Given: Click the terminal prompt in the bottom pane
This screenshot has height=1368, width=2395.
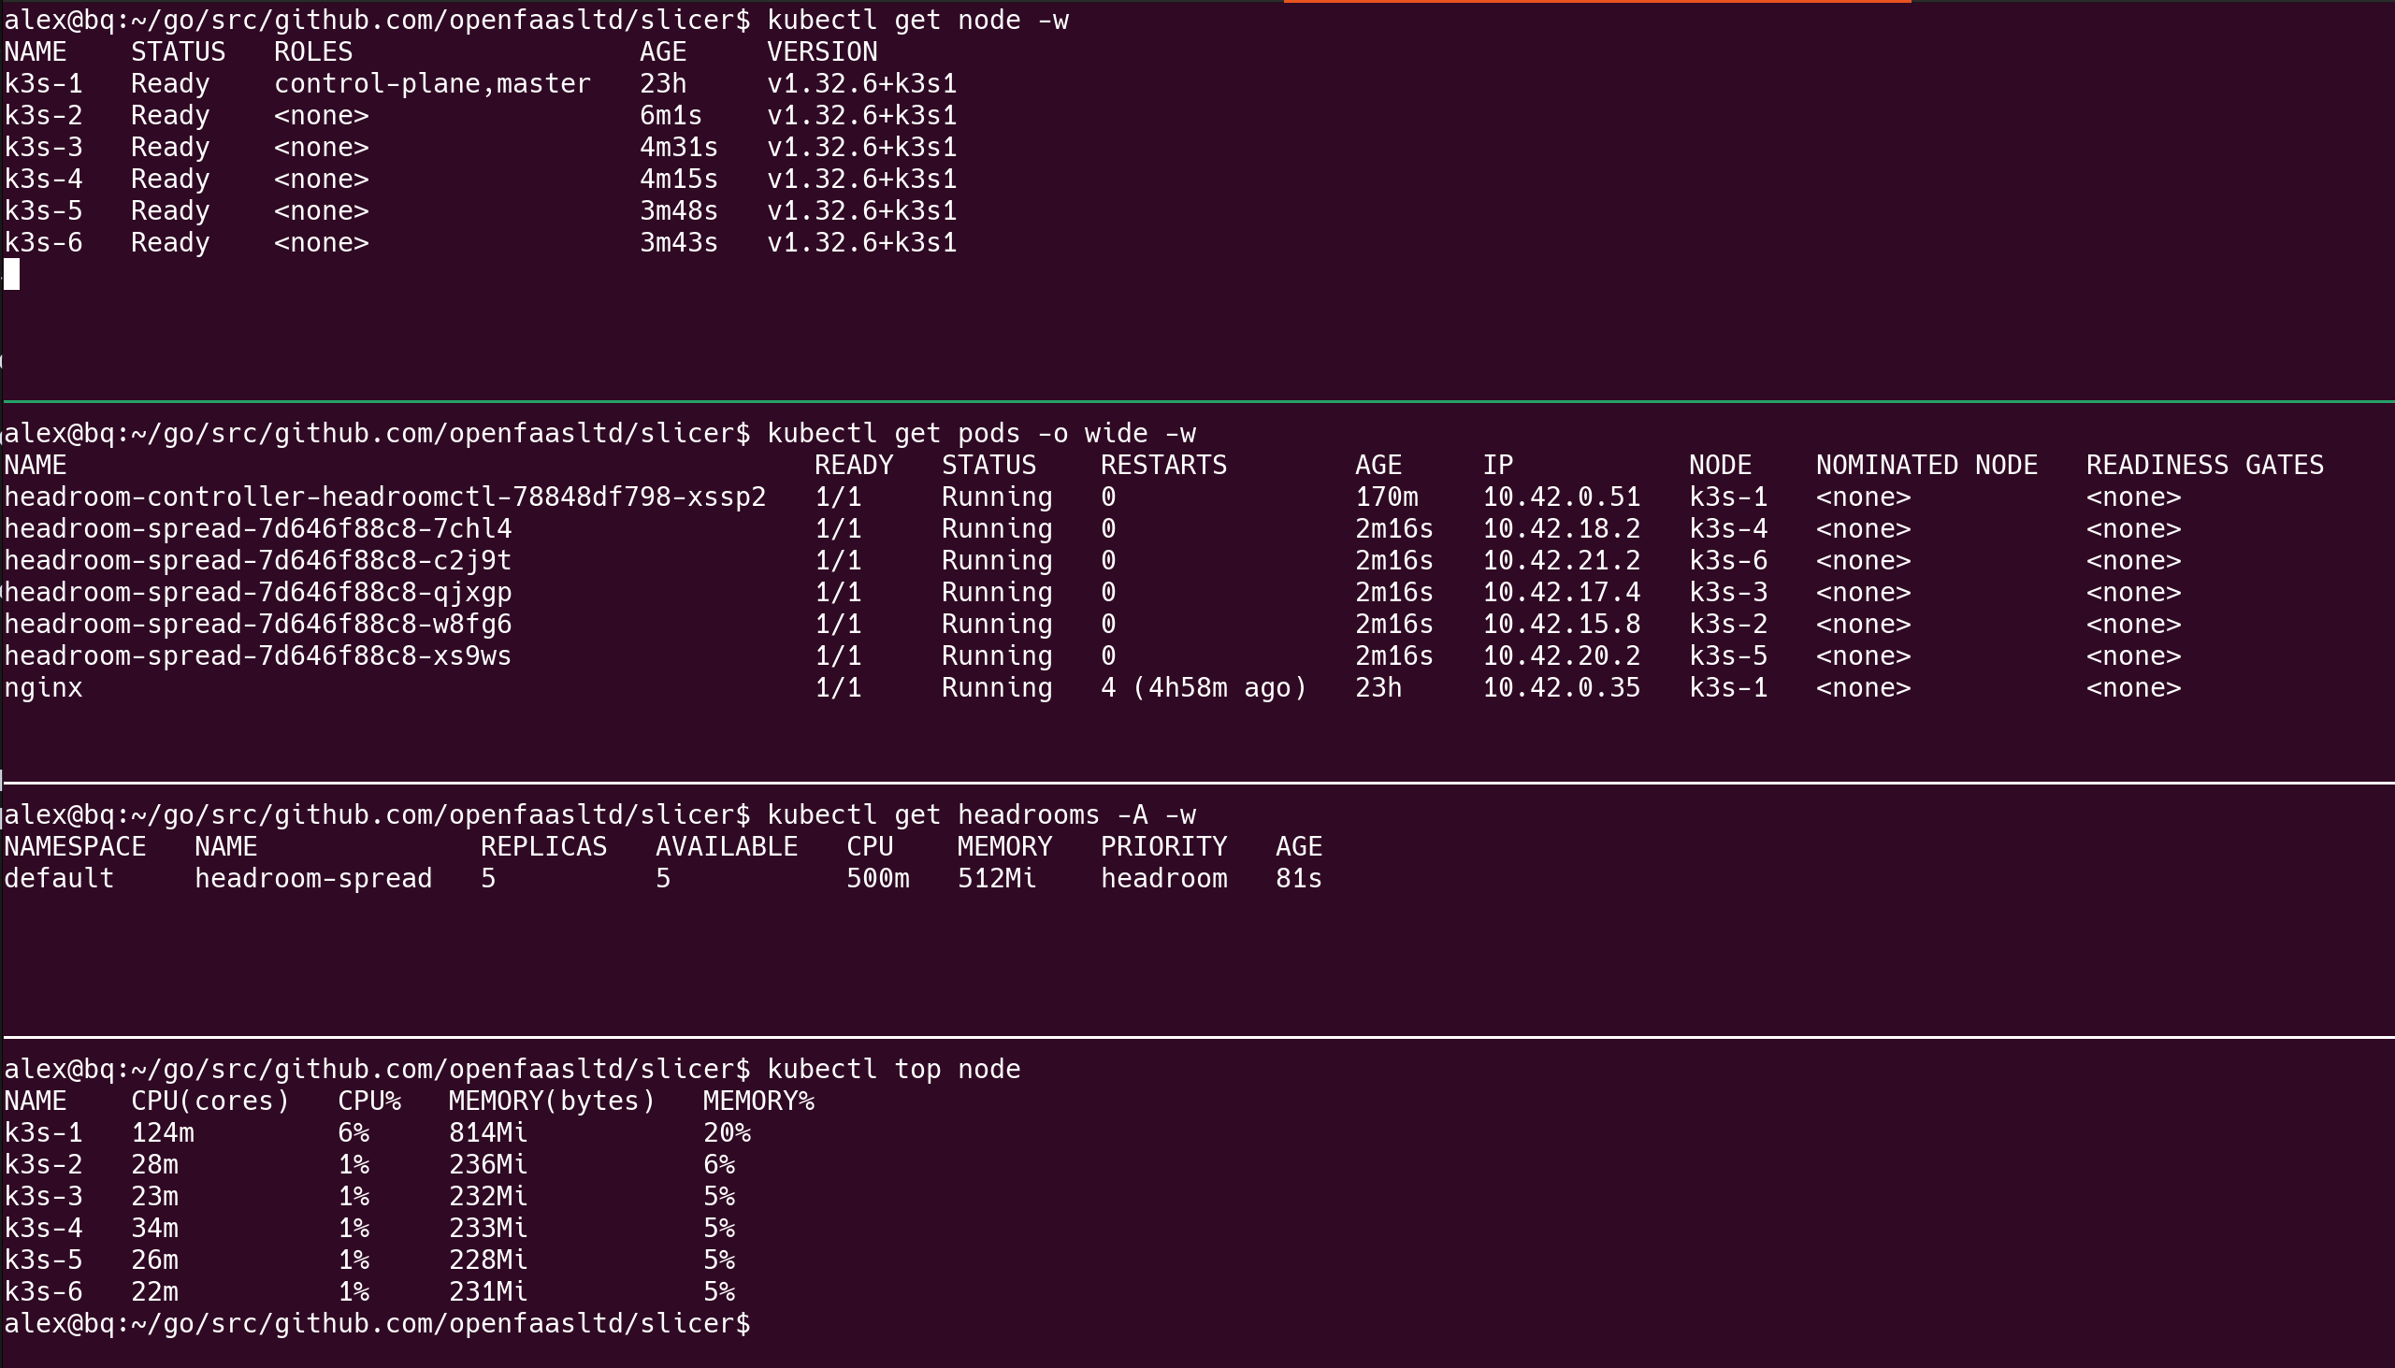Looking at the screenshot, I should point(376,1322).
